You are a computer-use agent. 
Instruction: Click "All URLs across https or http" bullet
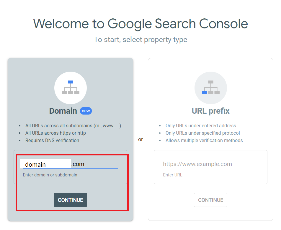55,133
